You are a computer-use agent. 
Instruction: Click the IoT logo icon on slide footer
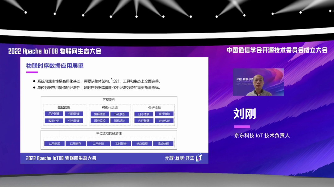[x=199, y=158]
